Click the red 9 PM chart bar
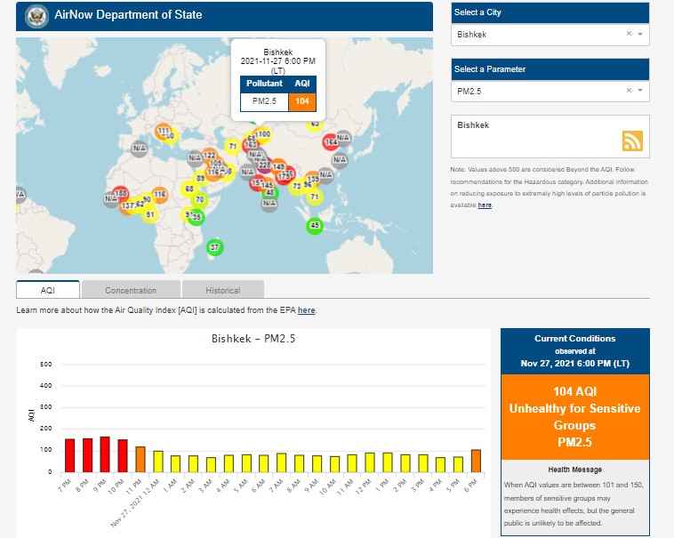674x538 pixels. pos(105,454)
